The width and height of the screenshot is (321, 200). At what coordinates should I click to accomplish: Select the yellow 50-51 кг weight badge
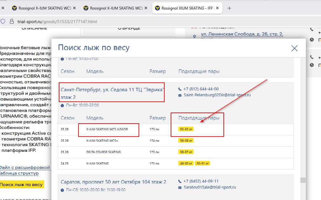(202, 164)
